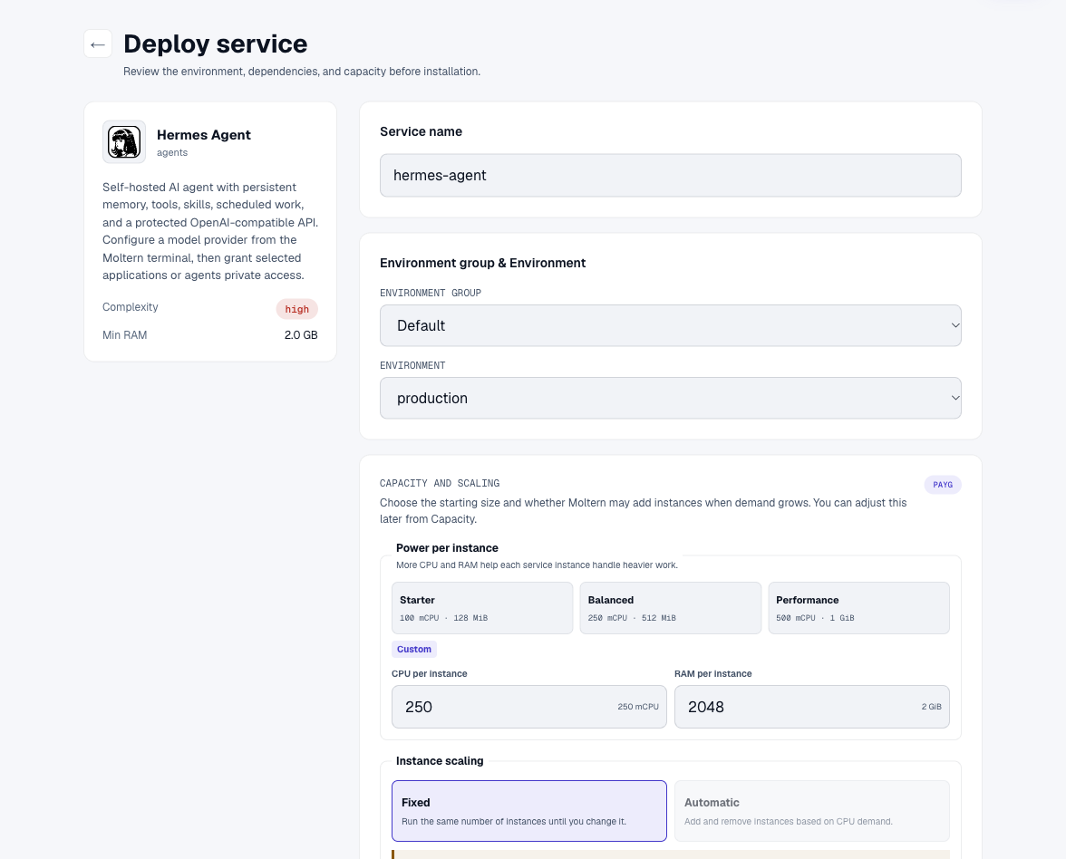Select the Performance power preset
The width and height of the screenshot is (1066, 859).
(x=858, y=608)
